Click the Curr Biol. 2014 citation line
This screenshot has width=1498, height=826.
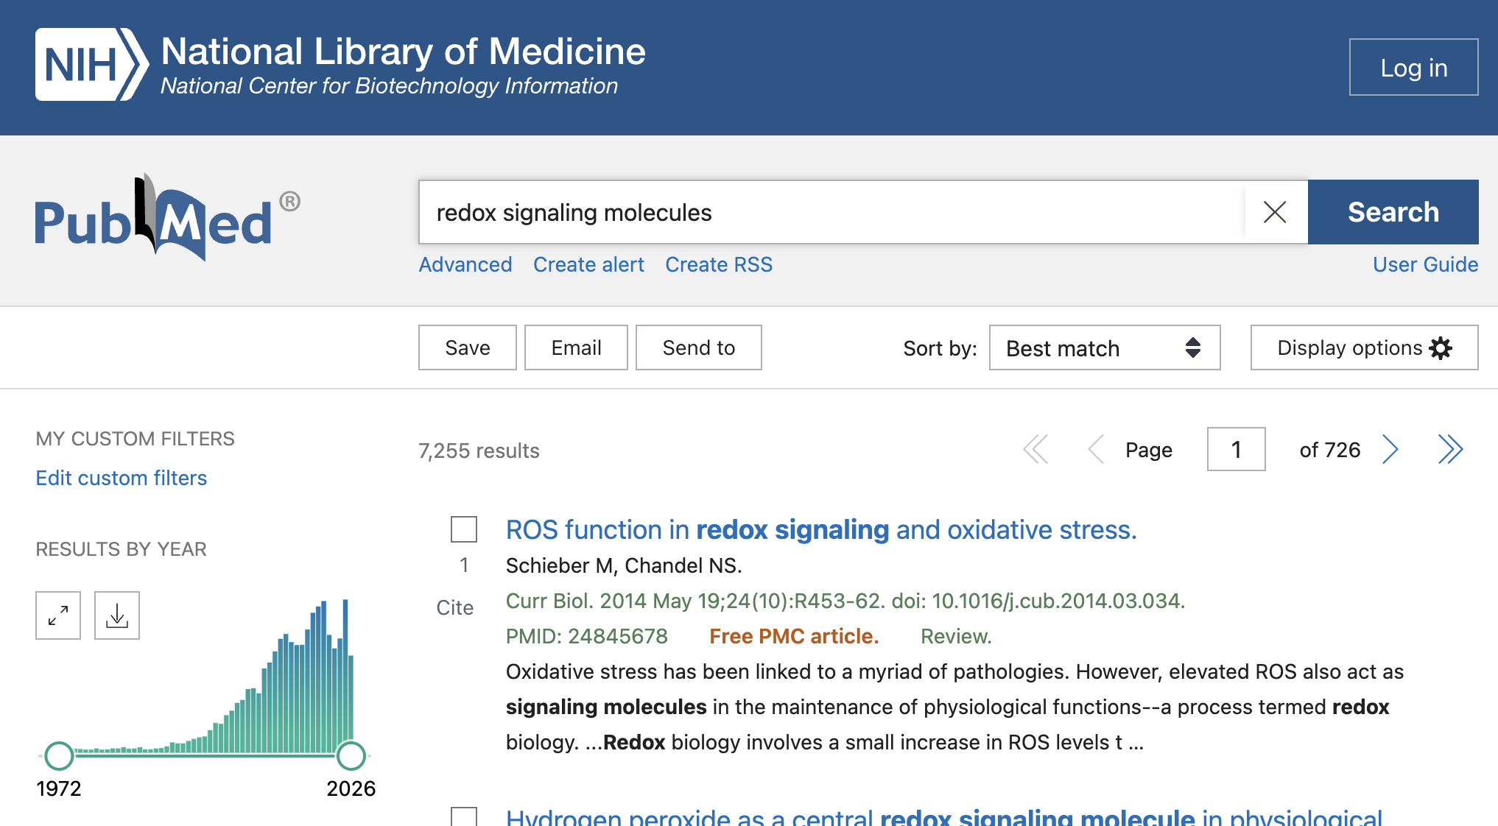(x=845, y=601)
